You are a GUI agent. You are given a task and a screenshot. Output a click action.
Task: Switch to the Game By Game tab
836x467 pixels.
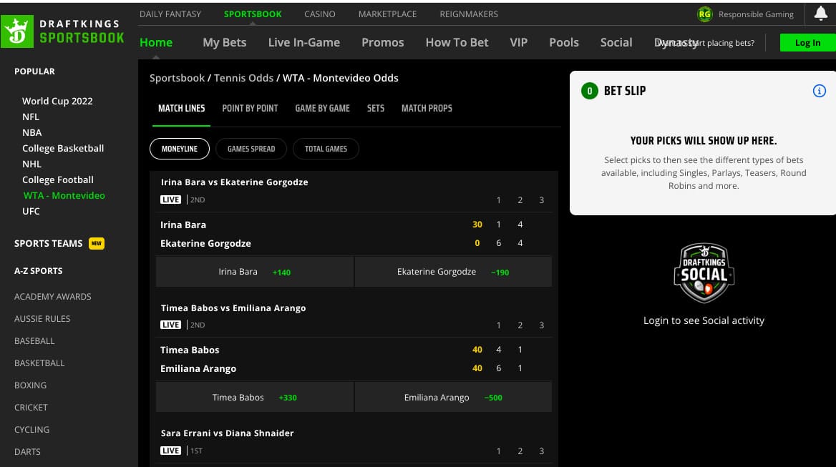323,109
